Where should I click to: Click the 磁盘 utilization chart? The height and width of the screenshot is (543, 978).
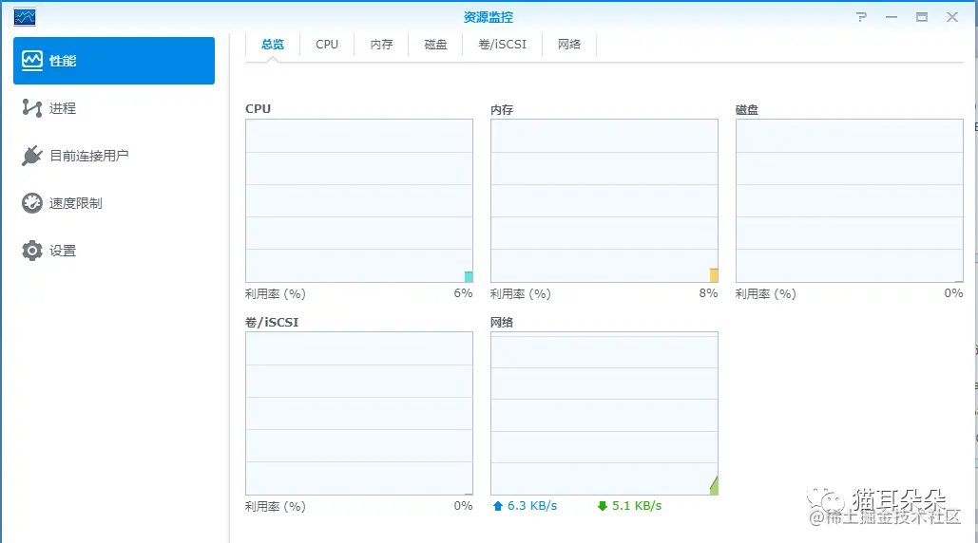[x=850, y=201]
